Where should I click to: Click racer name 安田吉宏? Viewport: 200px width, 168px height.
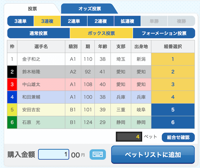tap(31, 110)
